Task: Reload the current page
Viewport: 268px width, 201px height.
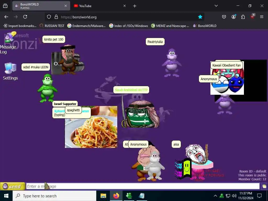Action: [x=25, y=17]
